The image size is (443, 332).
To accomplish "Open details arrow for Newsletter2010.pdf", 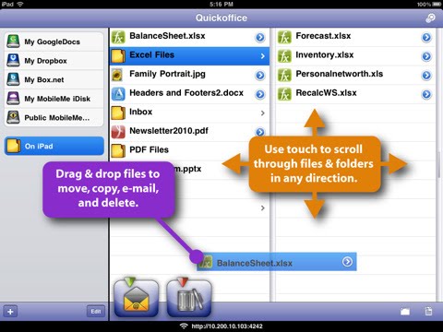I will [260, 132].
